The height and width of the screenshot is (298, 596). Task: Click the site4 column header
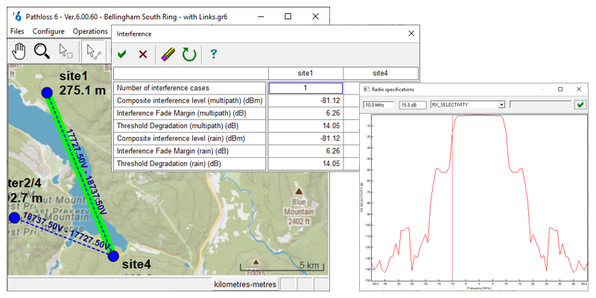[x=380, y=73]
